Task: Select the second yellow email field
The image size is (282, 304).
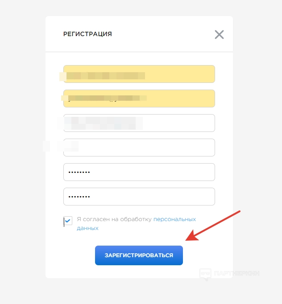Action: 139,99
